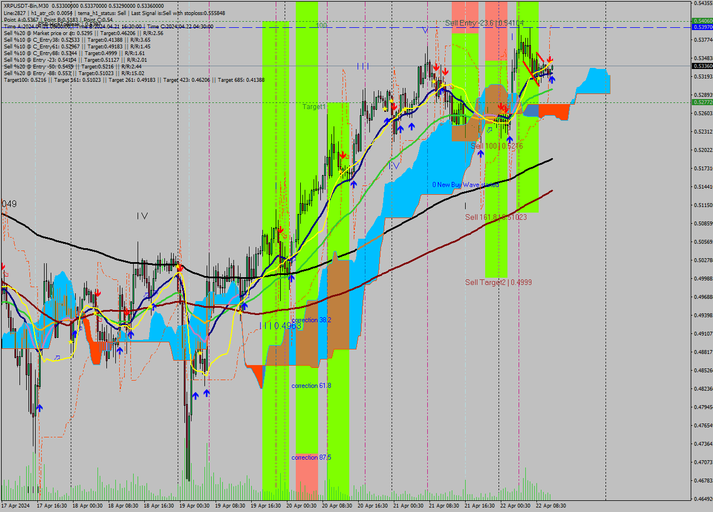Click the '22 Apr 00:30' time label
Screen dimensions: 713x512
(515, 506)
